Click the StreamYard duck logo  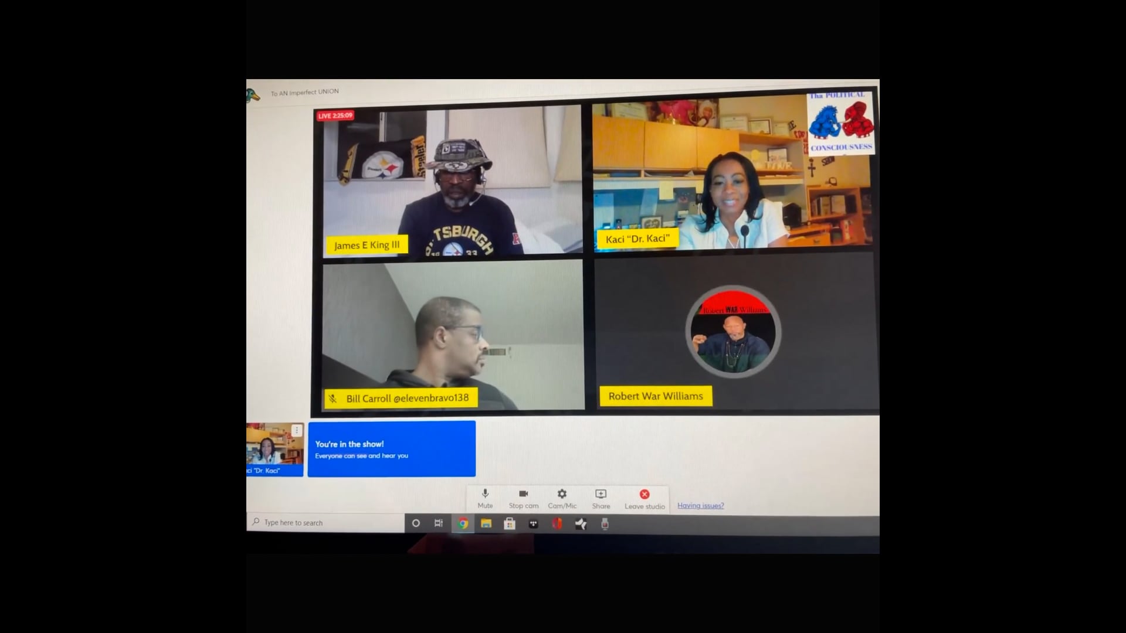[x=252, y=95]
